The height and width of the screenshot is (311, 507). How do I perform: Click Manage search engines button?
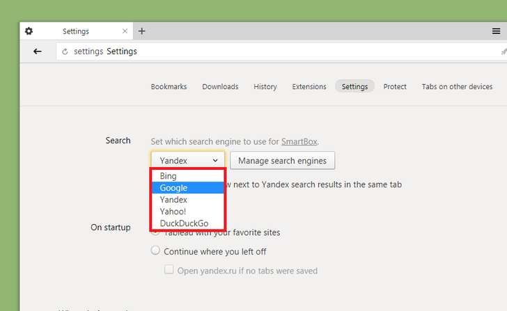point(282,161)
